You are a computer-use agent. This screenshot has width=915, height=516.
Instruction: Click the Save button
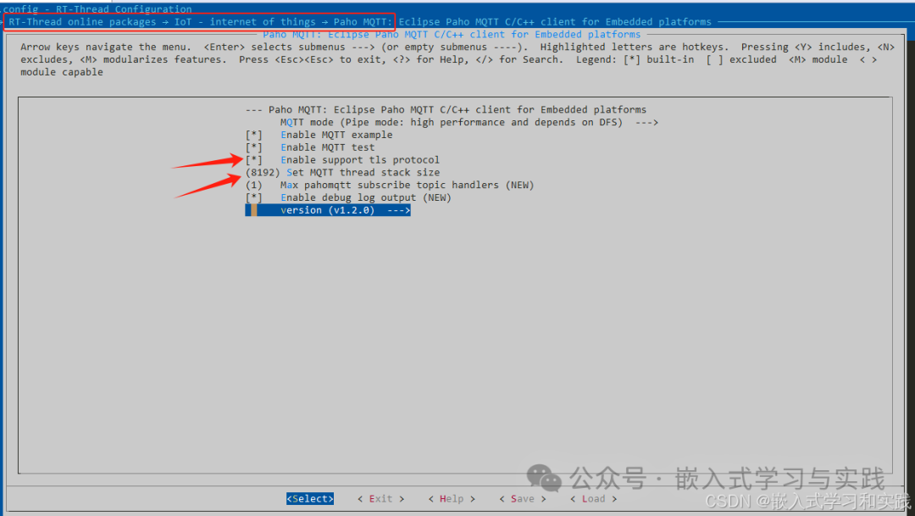pyautogui.click(x=522, y=498)
